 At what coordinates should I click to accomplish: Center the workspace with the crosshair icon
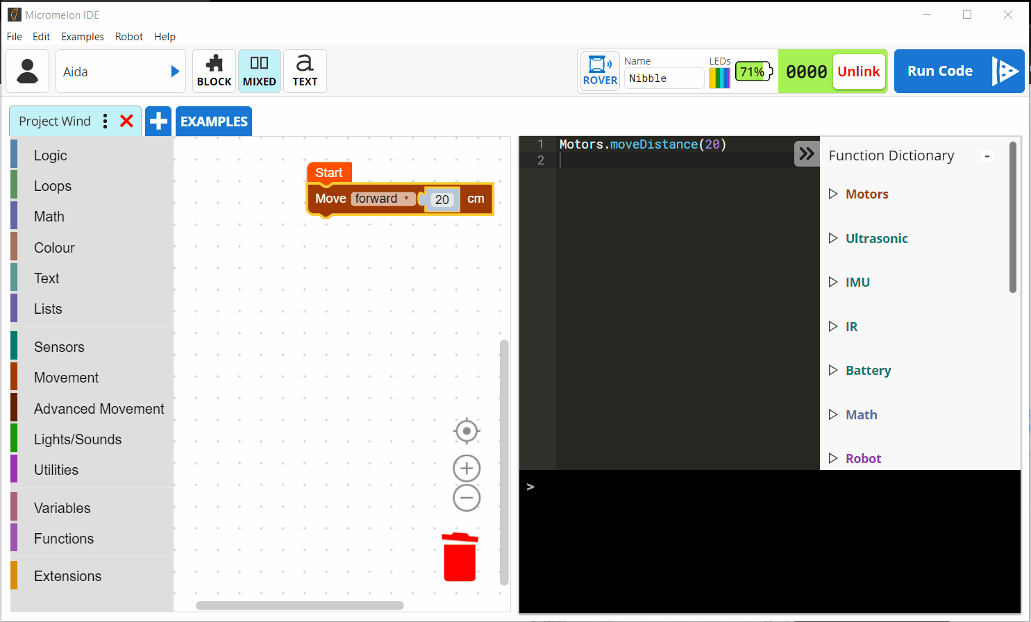(x=467, y=431)
